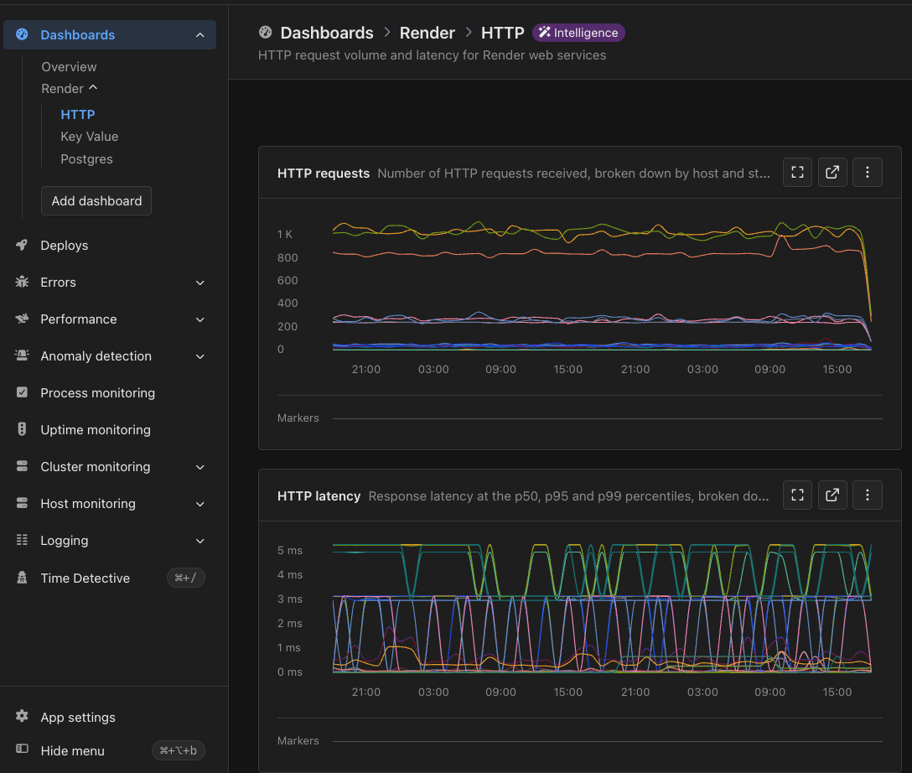Open Process monitoring page
This screenshot has height=773, width=912.
(x=98, y=392)
